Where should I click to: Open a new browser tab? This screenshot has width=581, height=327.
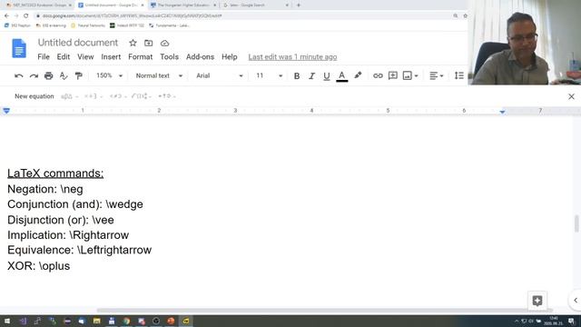[299, 5]
